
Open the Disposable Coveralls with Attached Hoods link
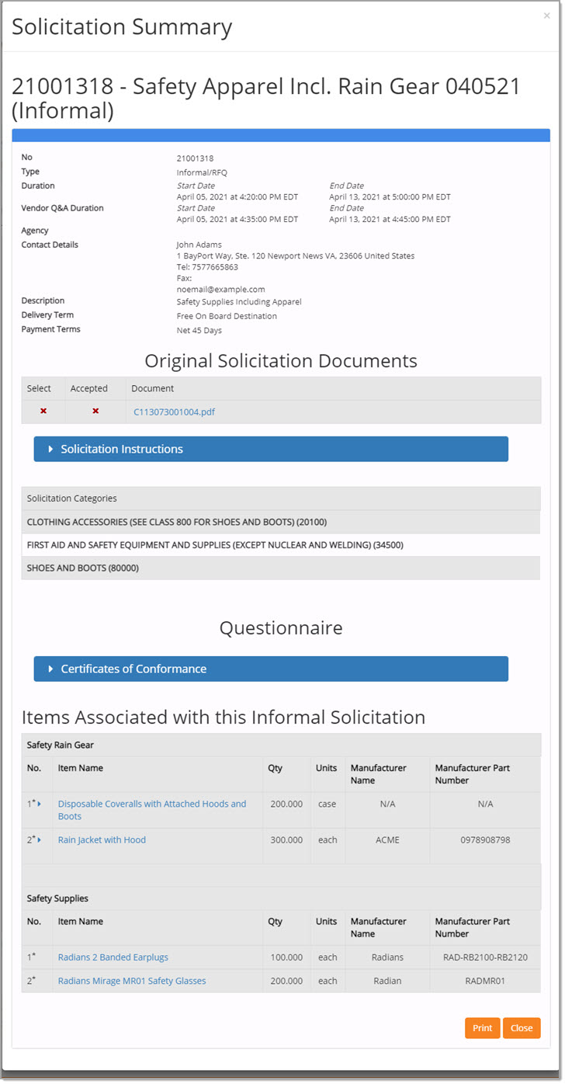152,810
